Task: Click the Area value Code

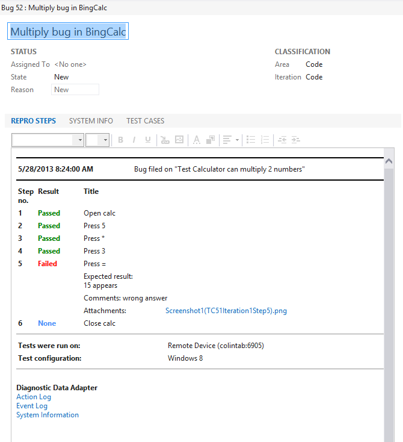Action: (314, 64)
